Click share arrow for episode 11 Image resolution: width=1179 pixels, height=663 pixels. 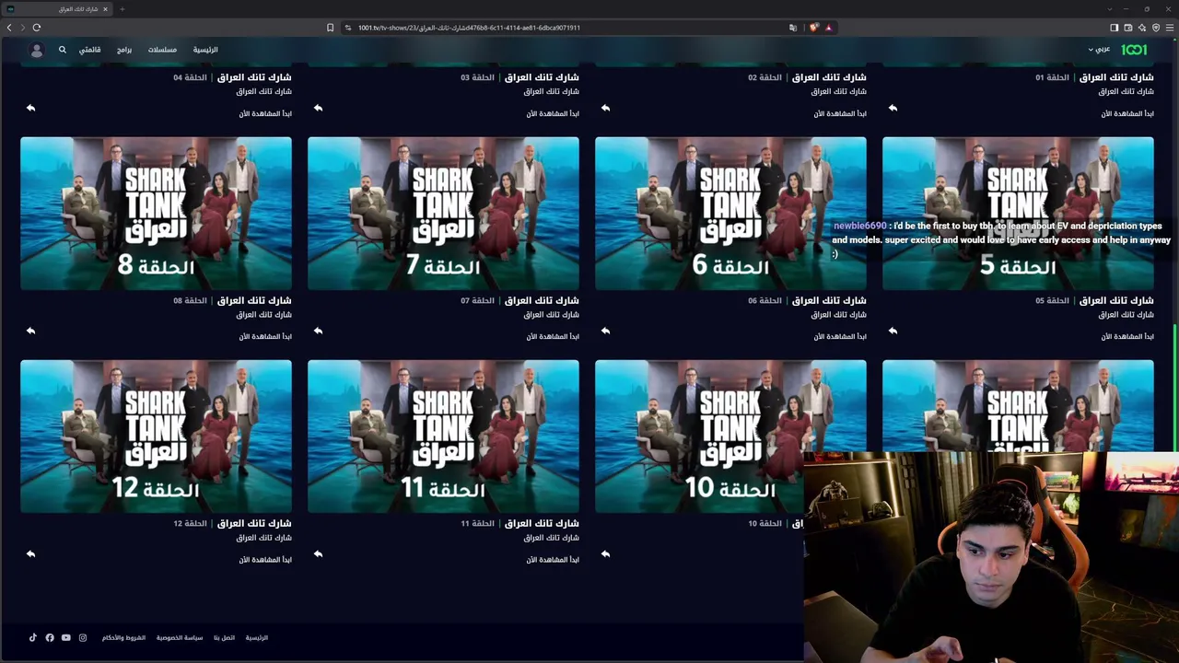click(x=318, y=553)
